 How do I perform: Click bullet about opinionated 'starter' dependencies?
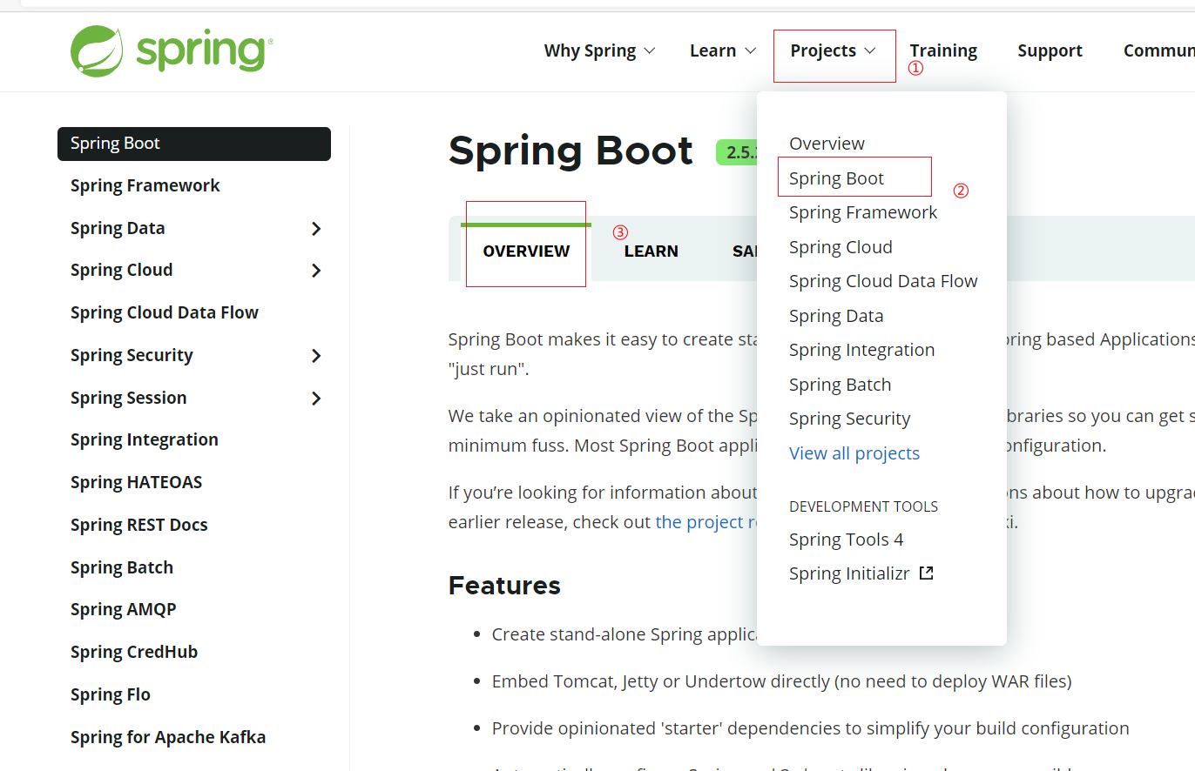coord(810,728)
